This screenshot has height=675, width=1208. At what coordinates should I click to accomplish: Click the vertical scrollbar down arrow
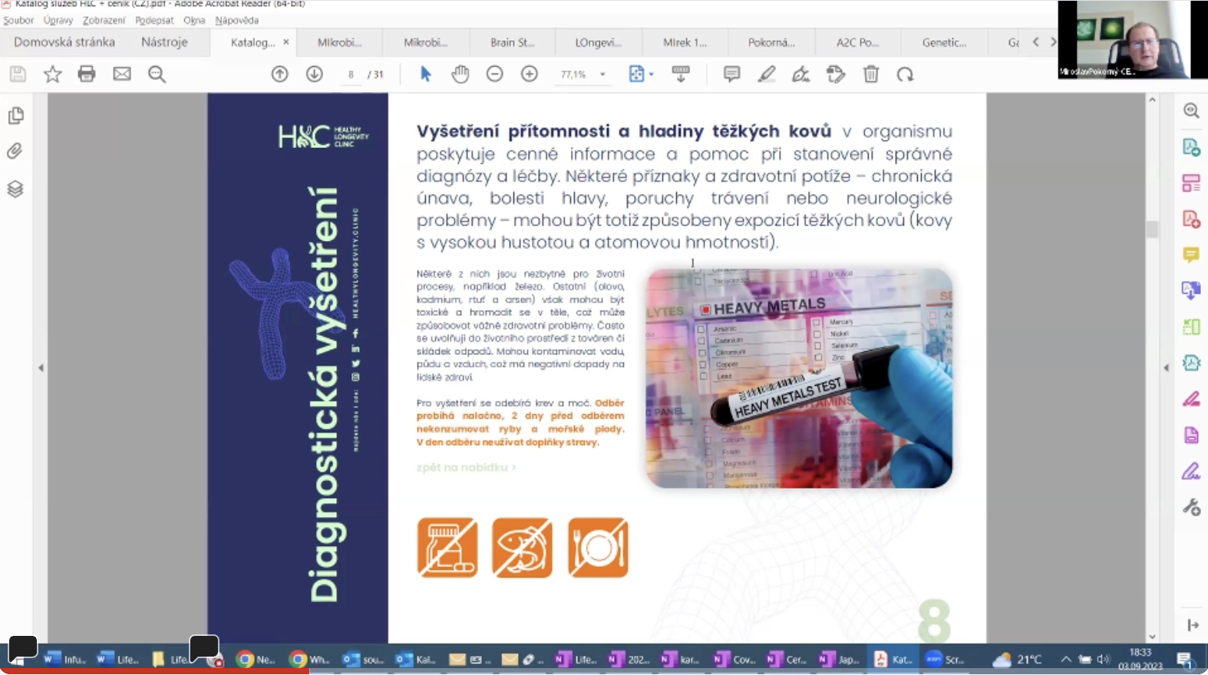pyautogui.click(x=1152, y=637)
